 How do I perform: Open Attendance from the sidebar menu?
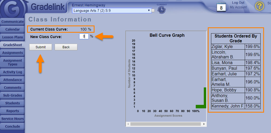click(x=12, y=80)
